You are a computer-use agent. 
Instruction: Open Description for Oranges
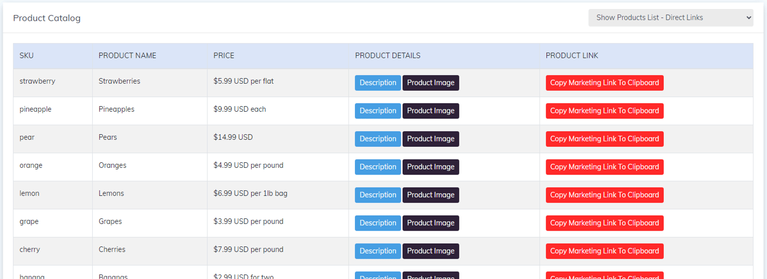coord(378,167)
